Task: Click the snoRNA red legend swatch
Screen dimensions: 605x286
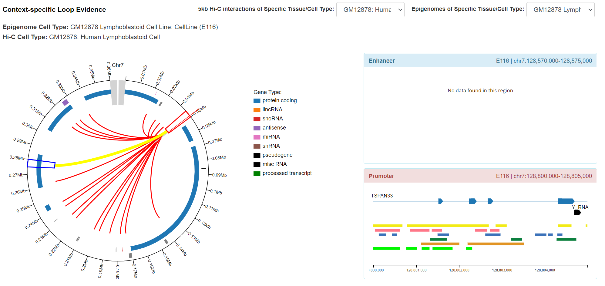Action: [257, 119]
